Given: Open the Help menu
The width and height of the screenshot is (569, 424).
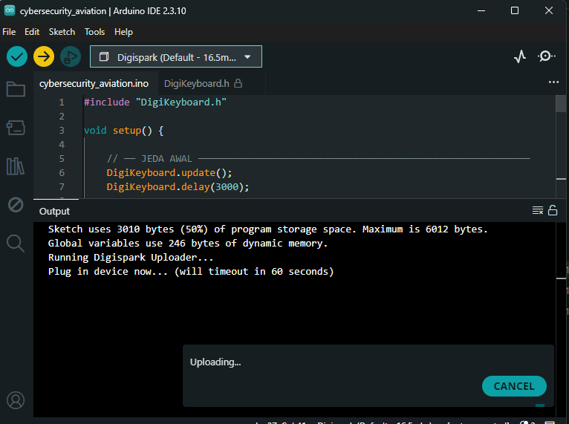Looking at the screenshot, I should [x=124, y=32].
